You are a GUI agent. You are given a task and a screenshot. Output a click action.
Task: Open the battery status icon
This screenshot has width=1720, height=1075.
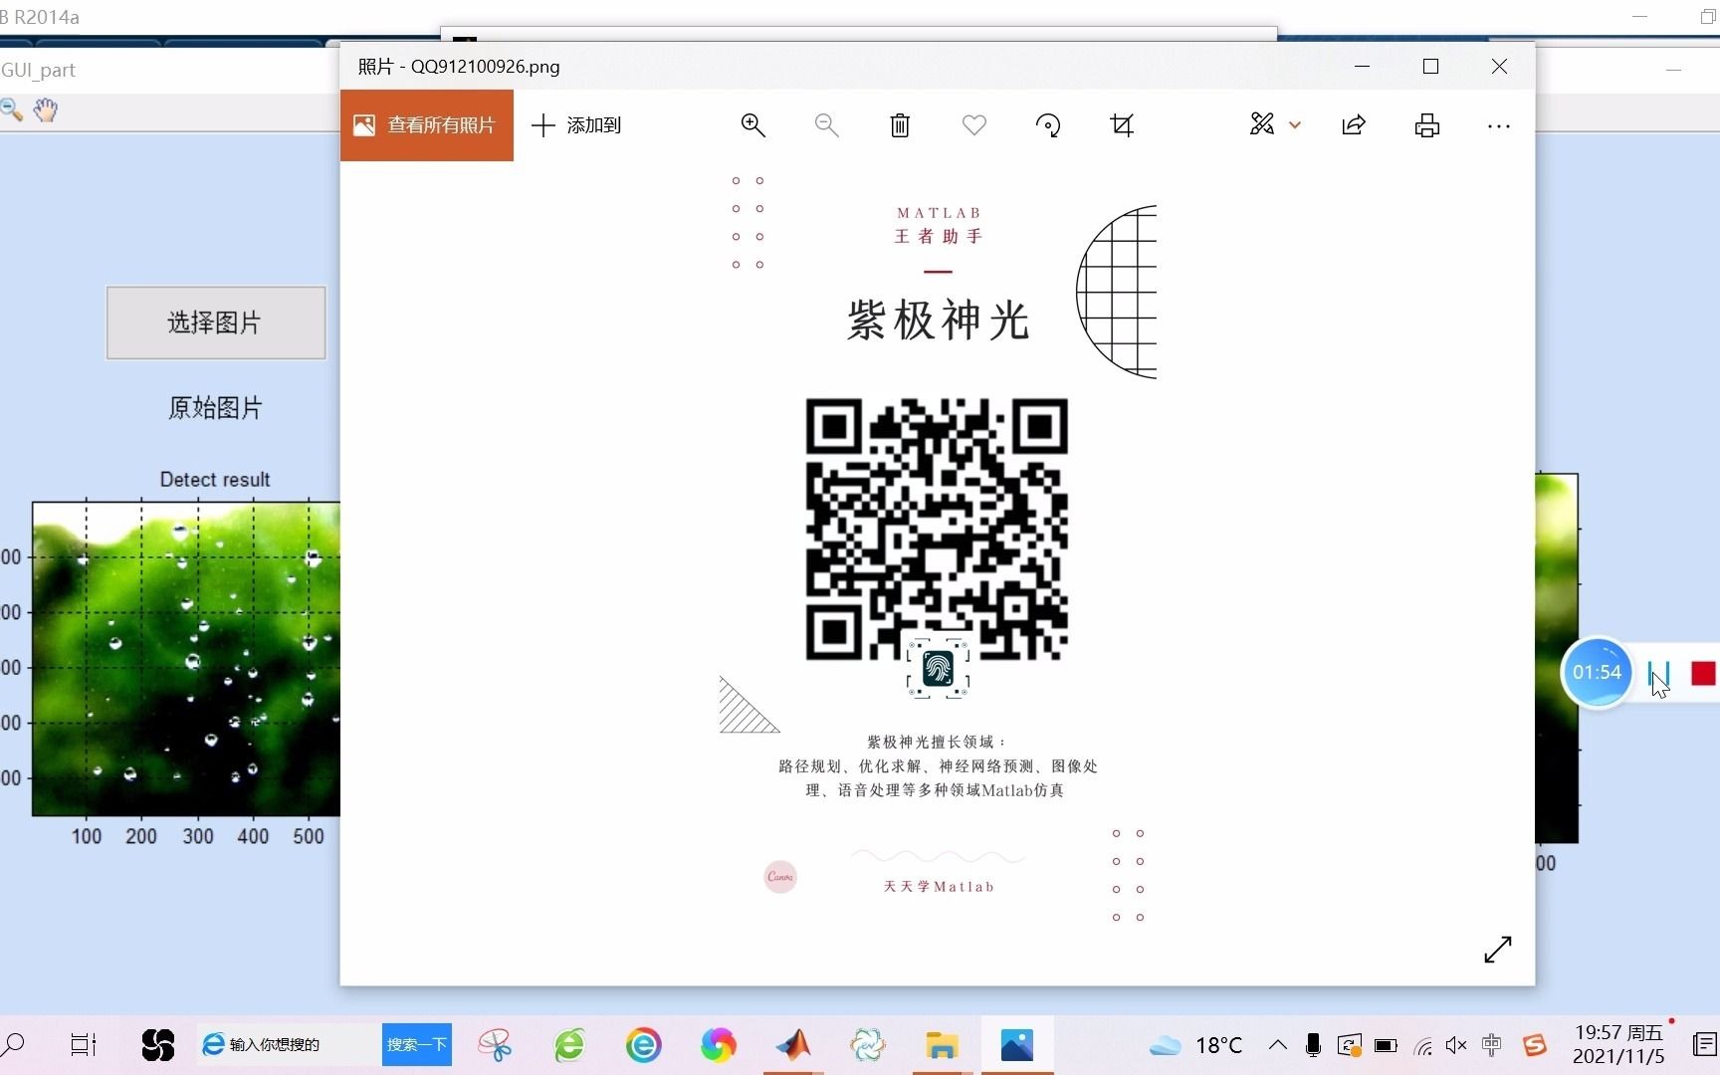[x=1386, y=1045]
